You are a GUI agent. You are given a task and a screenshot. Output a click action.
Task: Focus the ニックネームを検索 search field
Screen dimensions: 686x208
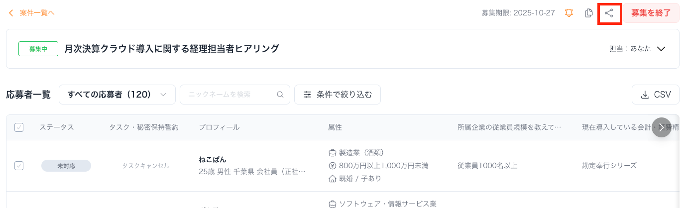tap(229, 95)
